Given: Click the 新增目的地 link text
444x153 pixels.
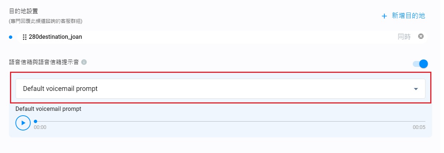Looking at the screenshot, I should click(x=408, y=16).
